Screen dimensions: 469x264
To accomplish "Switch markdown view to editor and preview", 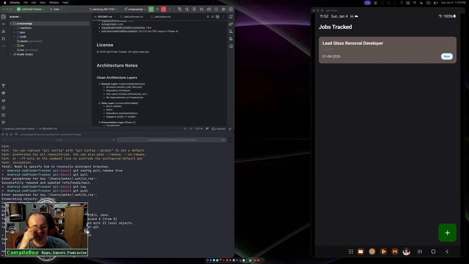I will point(213,16).
